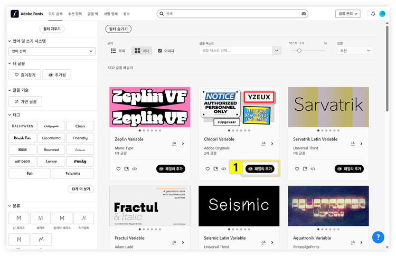The width and height of the screenshot is (396, 256).
Task: Open embed code icon for Sarvatrik Latin
Action: 313,169
